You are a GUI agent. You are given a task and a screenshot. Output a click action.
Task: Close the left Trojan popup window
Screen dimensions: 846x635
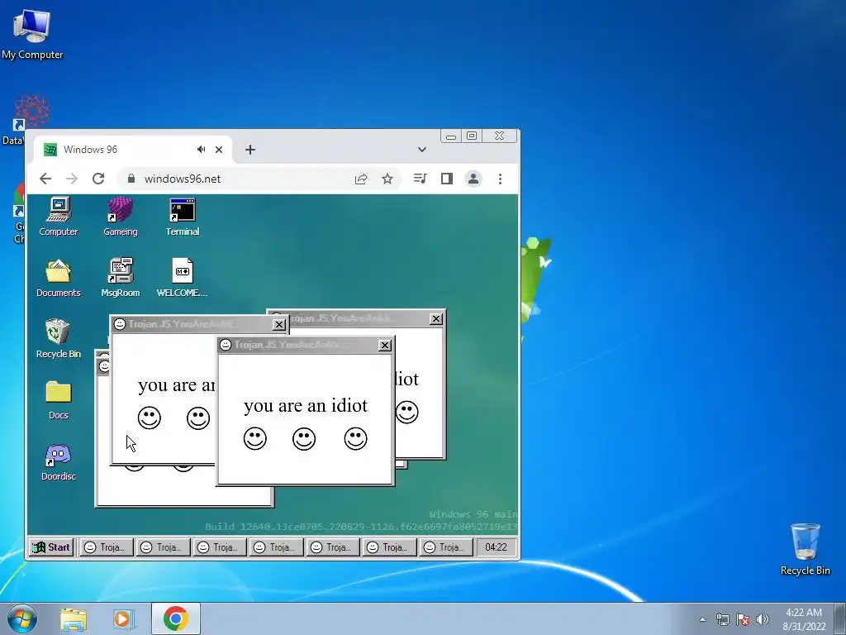(x=279, y=324)
